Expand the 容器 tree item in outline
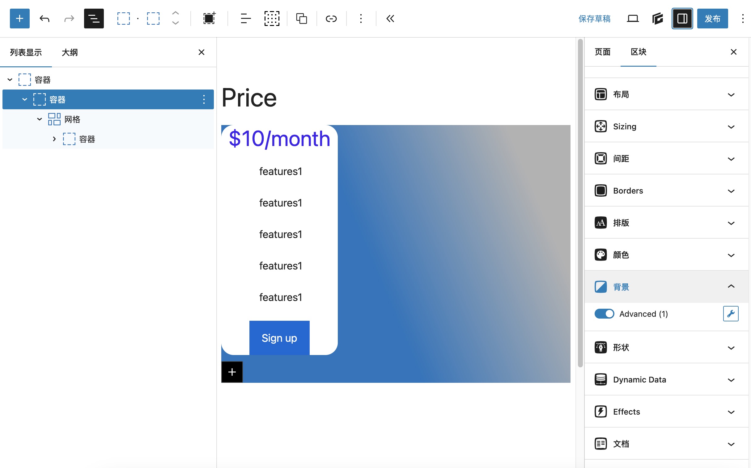 point(54,139)
